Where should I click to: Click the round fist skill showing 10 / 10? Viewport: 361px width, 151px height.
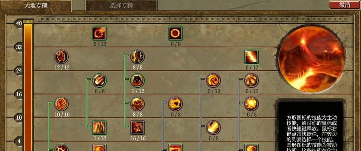pyautogui.click(x=61, y=104)
